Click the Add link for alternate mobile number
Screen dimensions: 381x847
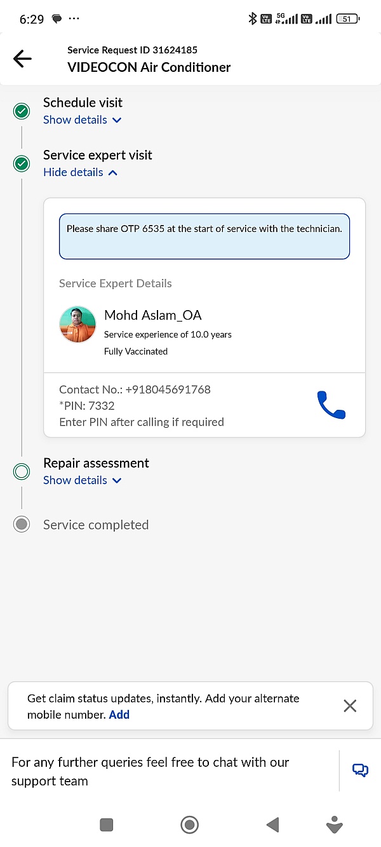119,714
